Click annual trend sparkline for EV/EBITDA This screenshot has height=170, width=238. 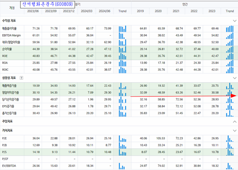(x=230, y=166)
